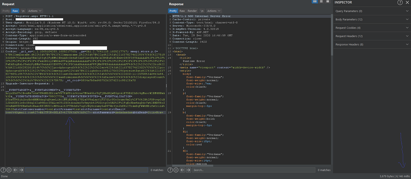Go to next match in Request search
Screen dimensions: 411x179
[x=21, y=170]
